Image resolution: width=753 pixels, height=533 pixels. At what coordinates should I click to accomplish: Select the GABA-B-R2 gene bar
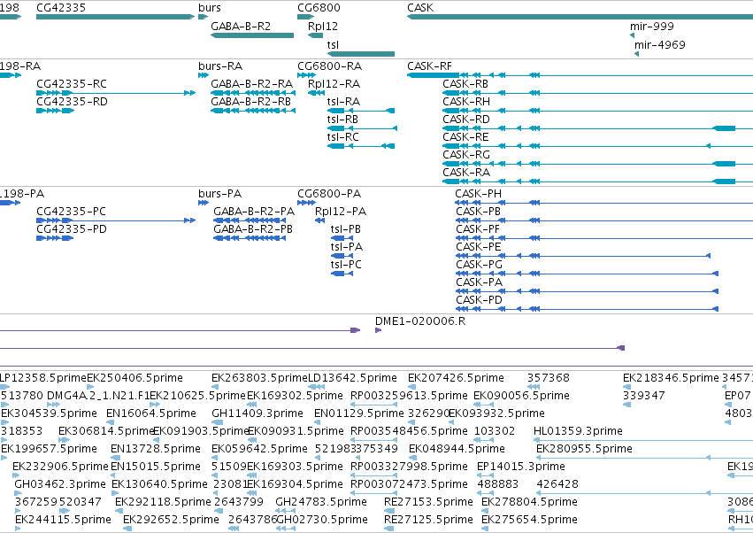coord(252,35)
